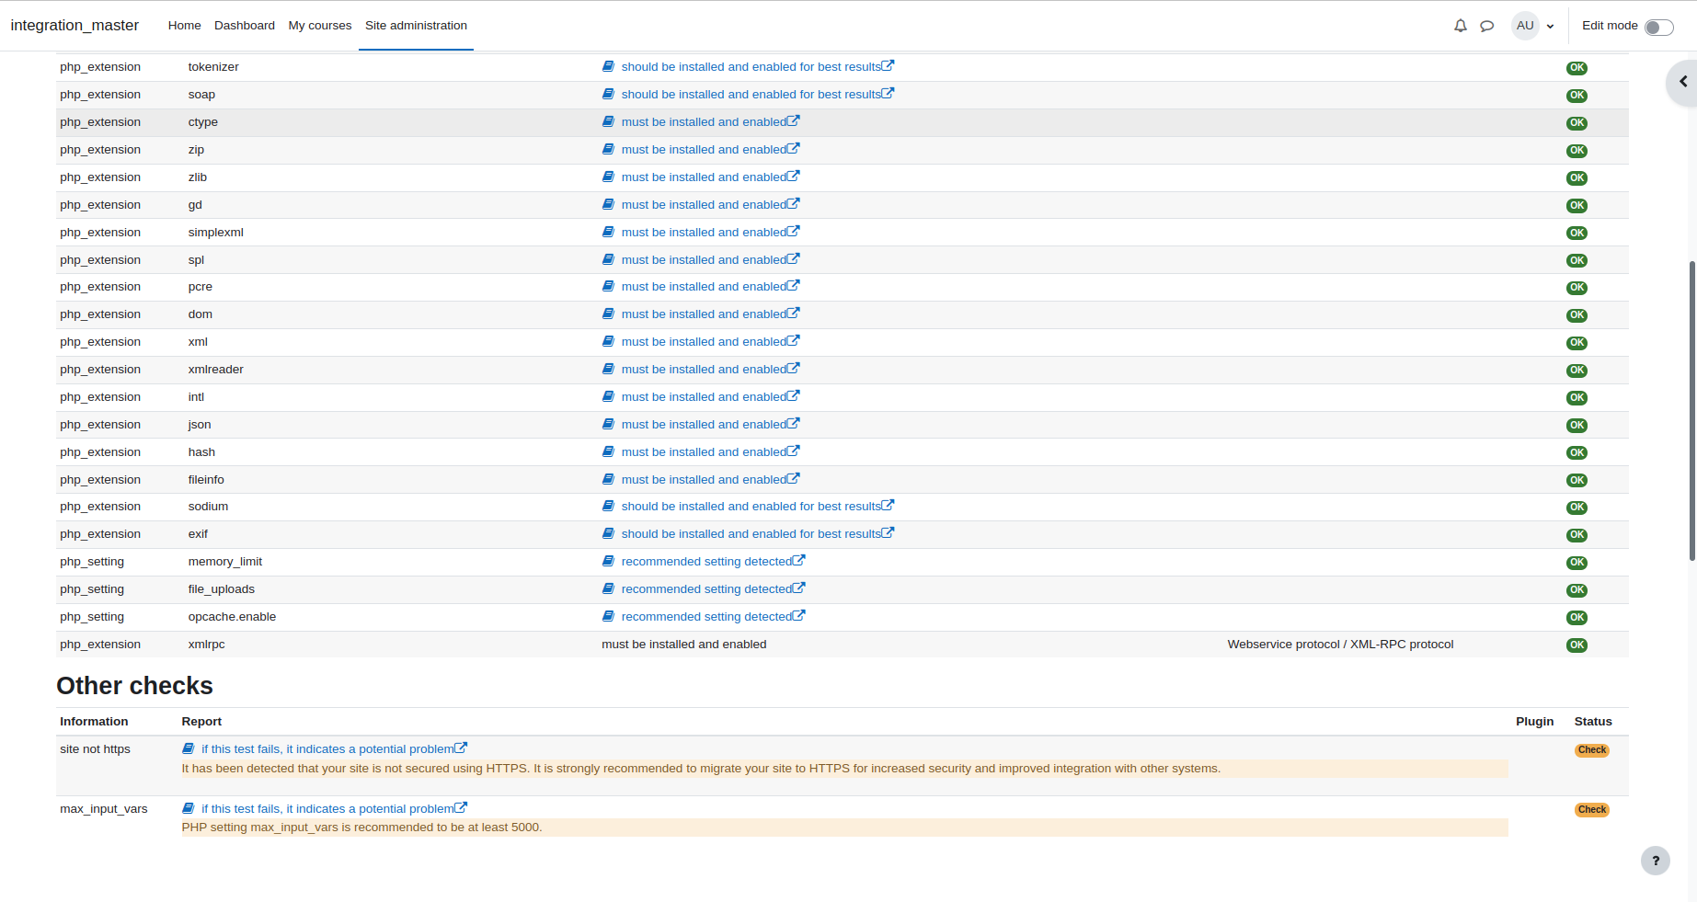Click the book icon in the sodium row
Viewport: 1697px width, 902px height.
608,506
